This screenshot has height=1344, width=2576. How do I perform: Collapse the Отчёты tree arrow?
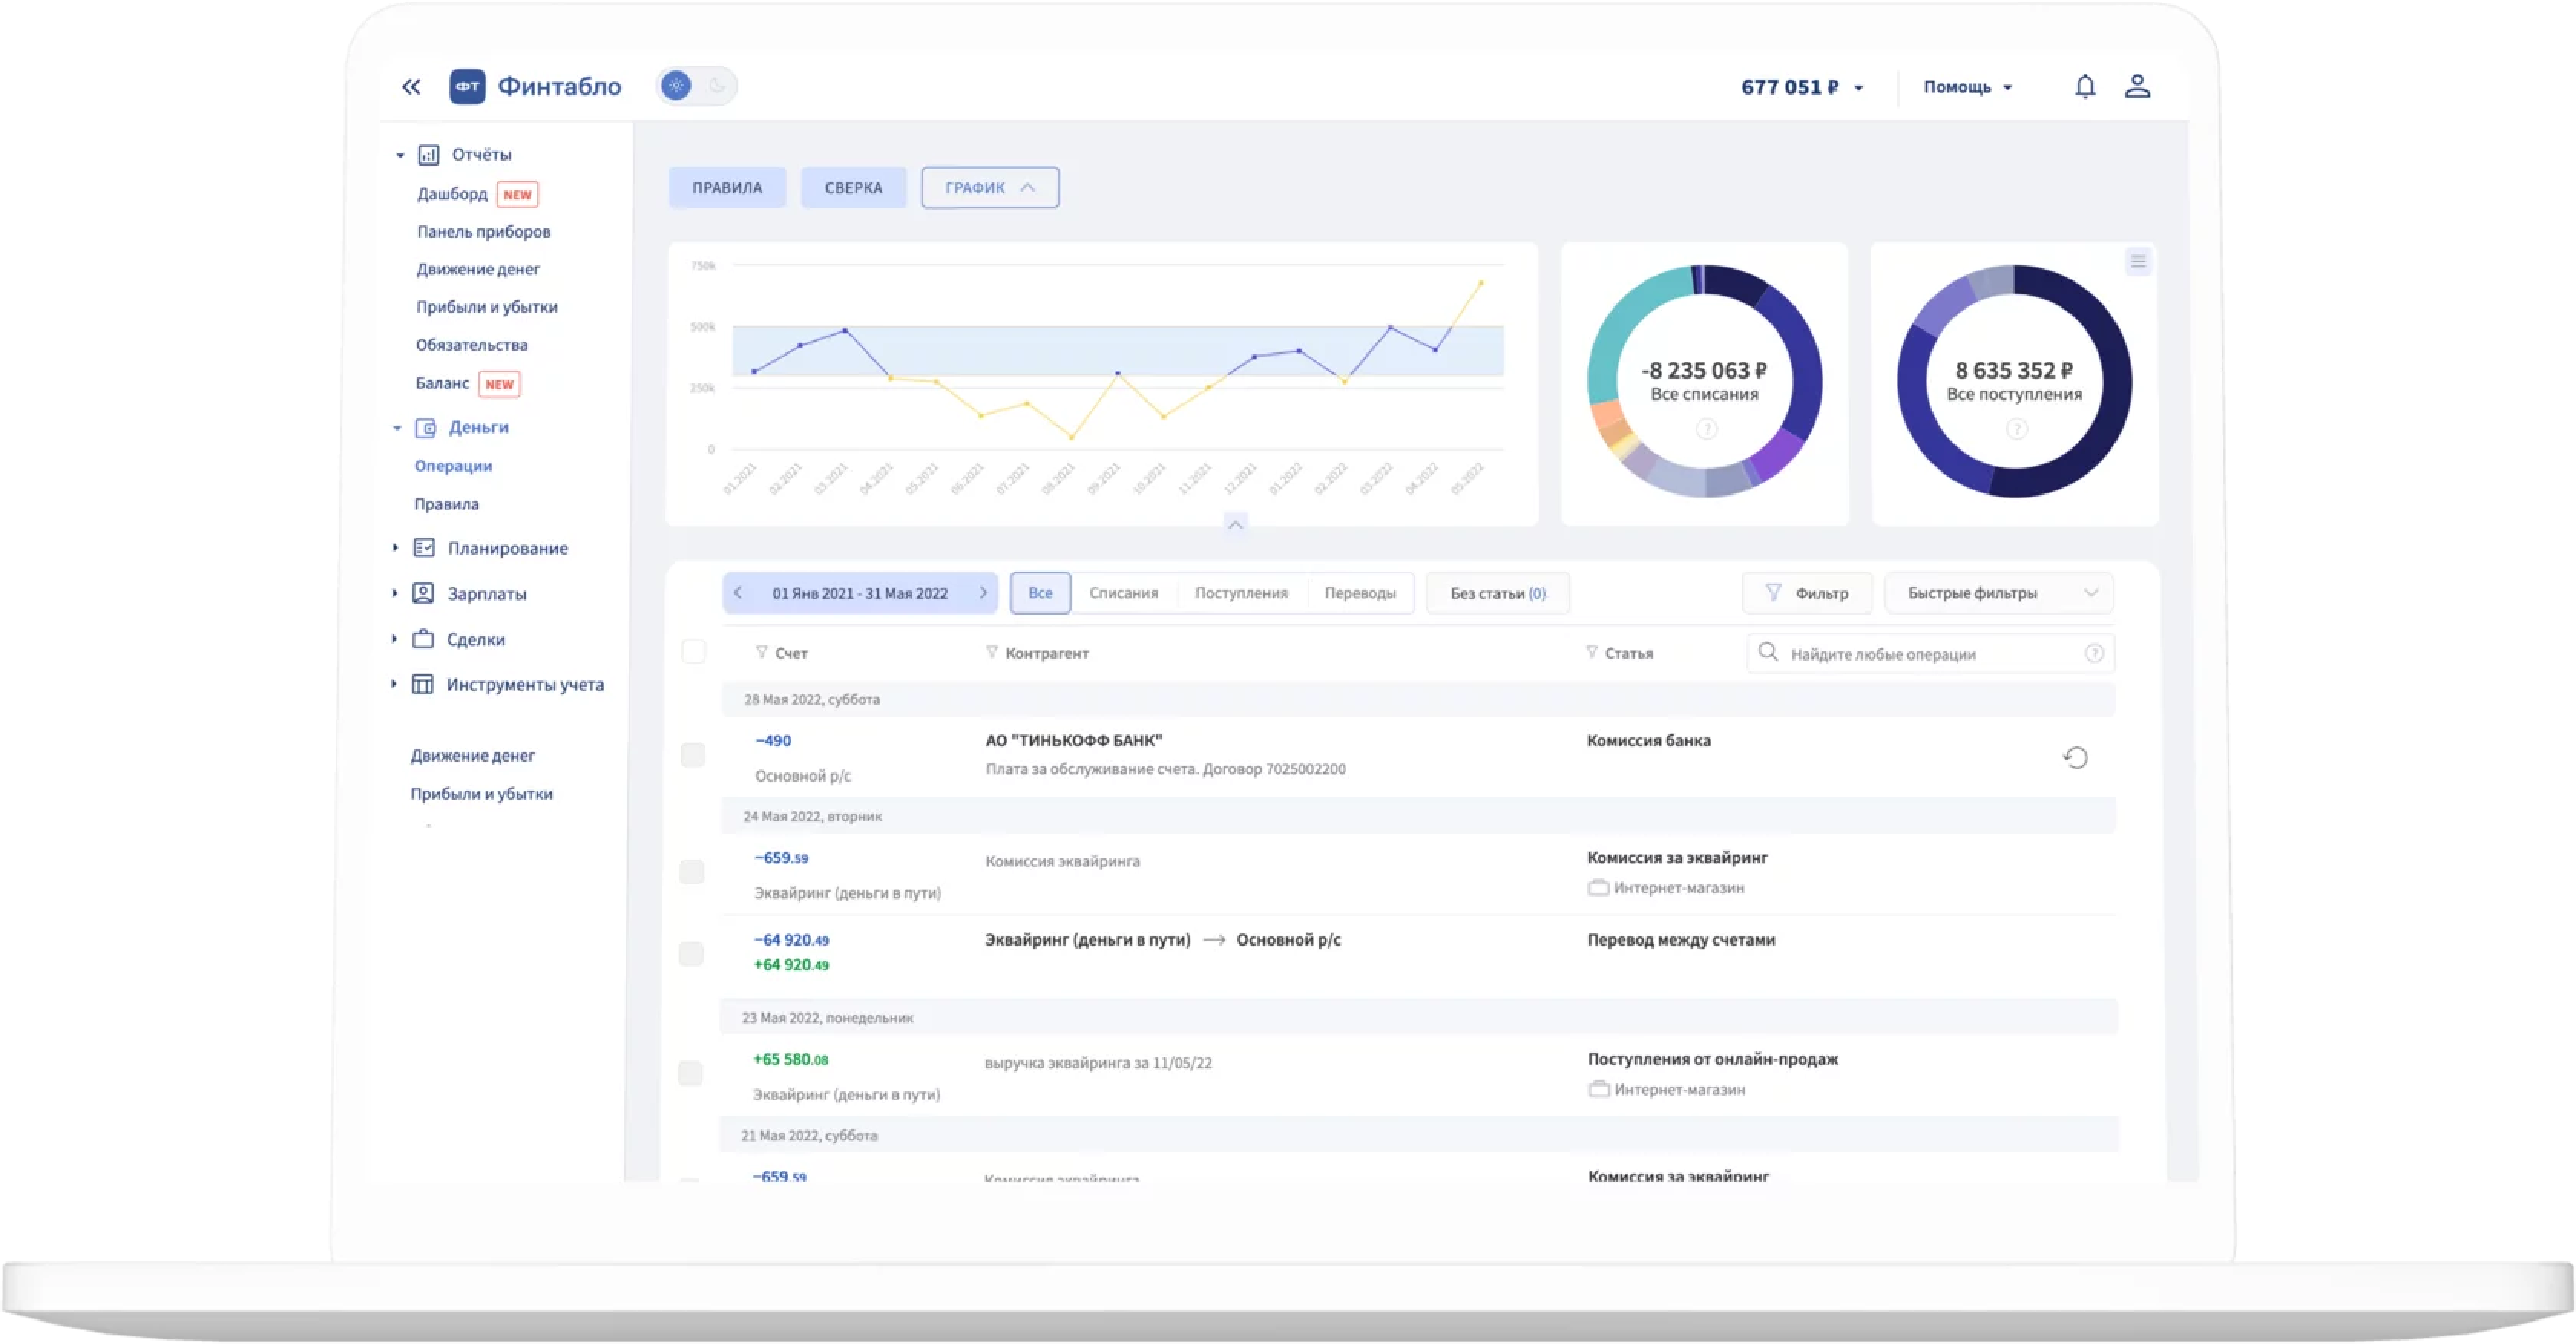click(400, 155)
